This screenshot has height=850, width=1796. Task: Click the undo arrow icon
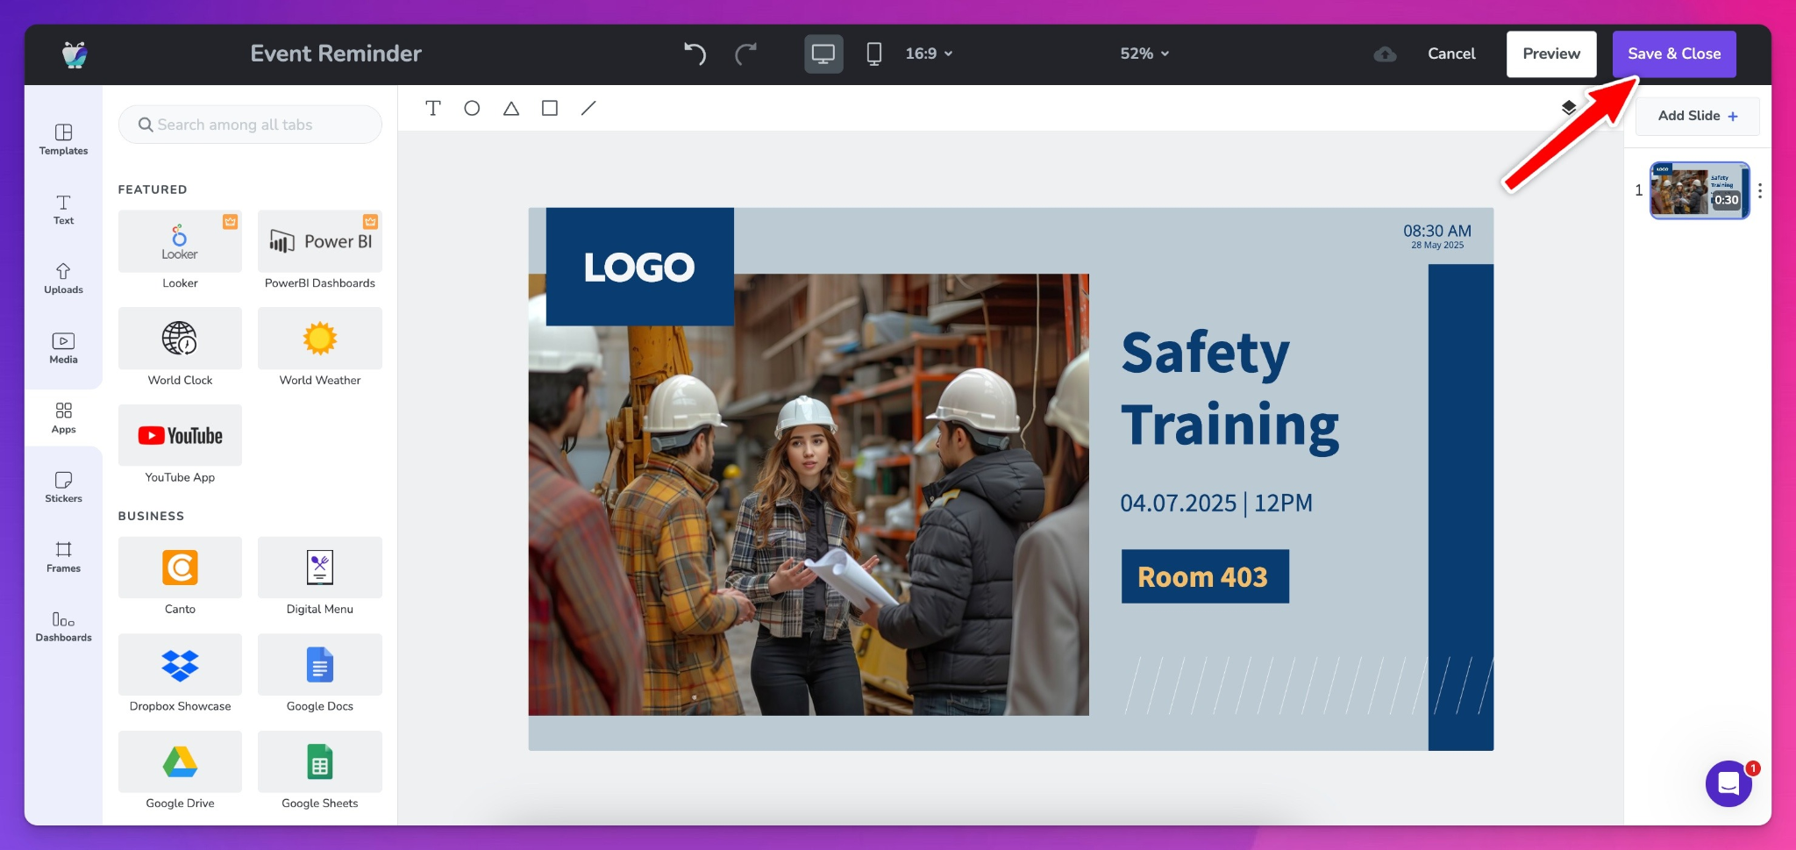[x=695, y=54]
